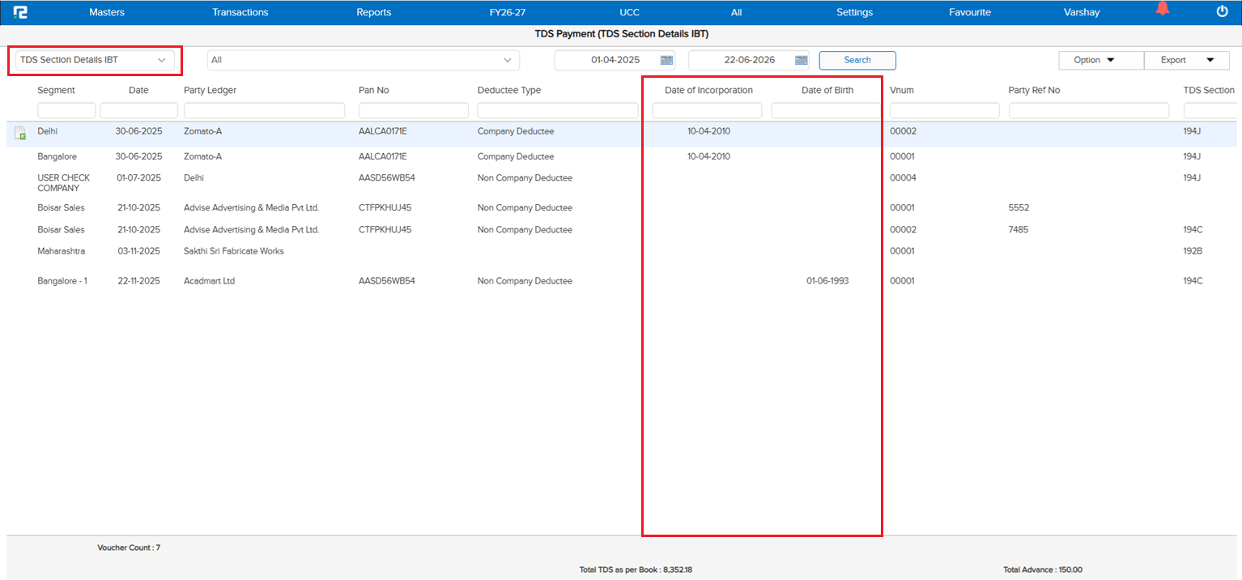Click the 01-07-2025 date cell

138,178
